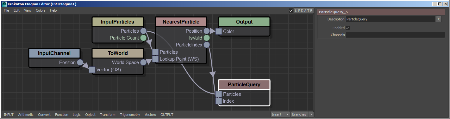Click the Description input field
This screenshot has width=450, height=119.
coord(390,19)
